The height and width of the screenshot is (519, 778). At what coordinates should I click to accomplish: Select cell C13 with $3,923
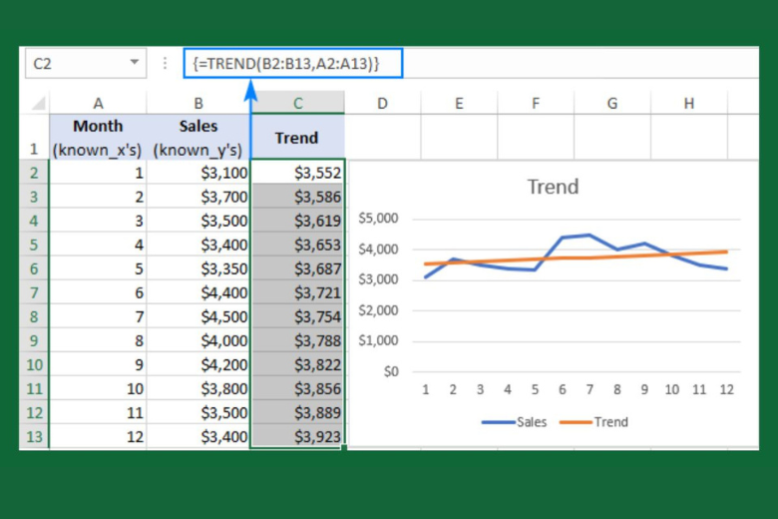pyautogui.click(x=297, y=437)
